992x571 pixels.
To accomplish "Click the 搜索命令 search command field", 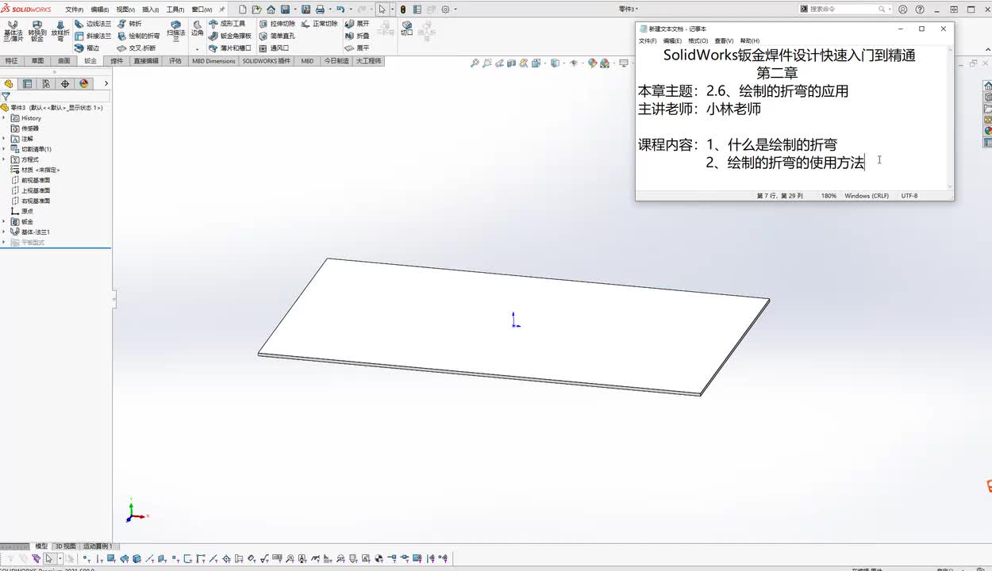I will coord(843,9).
